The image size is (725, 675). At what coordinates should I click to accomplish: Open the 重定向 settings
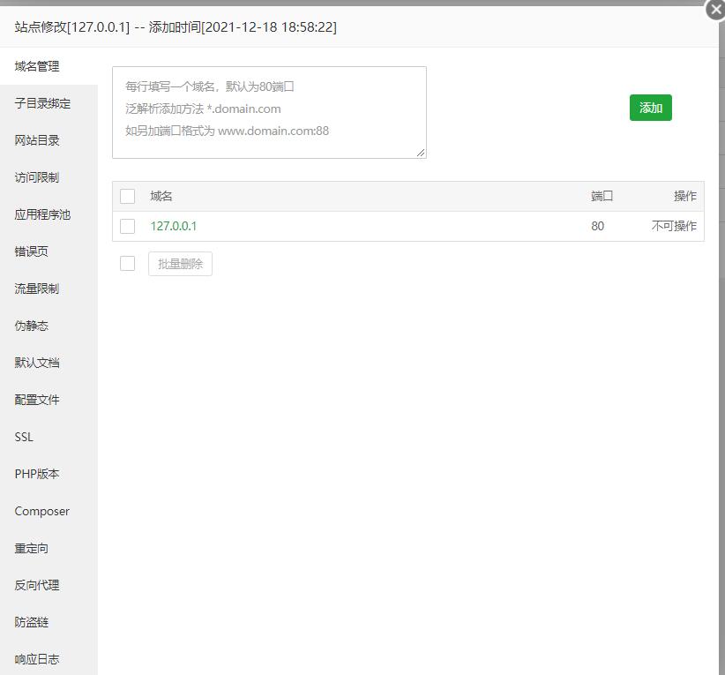[31, 548]
